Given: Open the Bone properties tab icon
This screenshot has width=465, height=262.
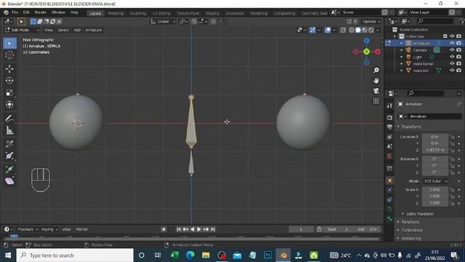Looking at the screenshot, I should (x=389, y=218).
